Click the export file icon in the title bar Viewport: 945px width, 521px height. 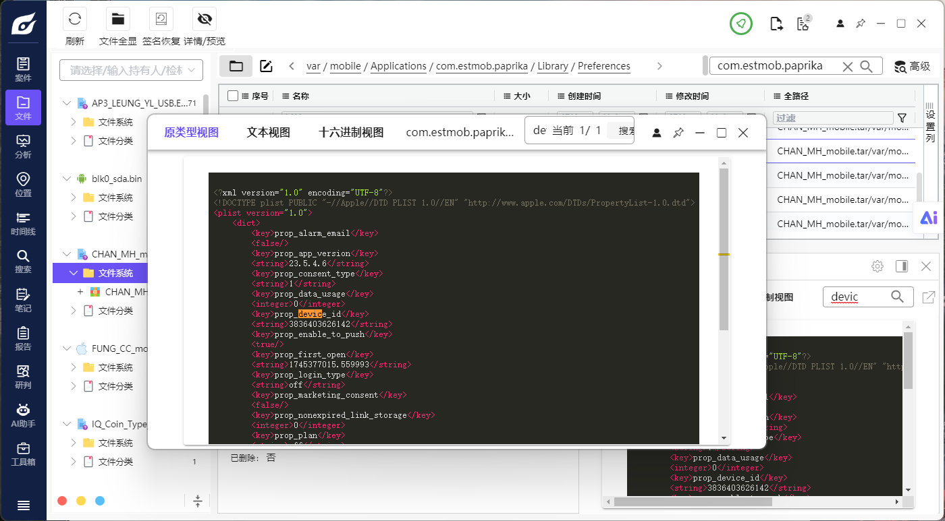(x=776, y=24)
